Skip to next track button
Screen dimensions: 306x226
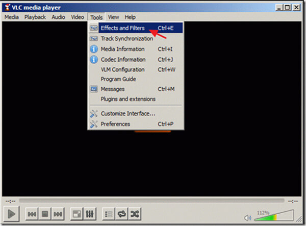pos(58,214)
